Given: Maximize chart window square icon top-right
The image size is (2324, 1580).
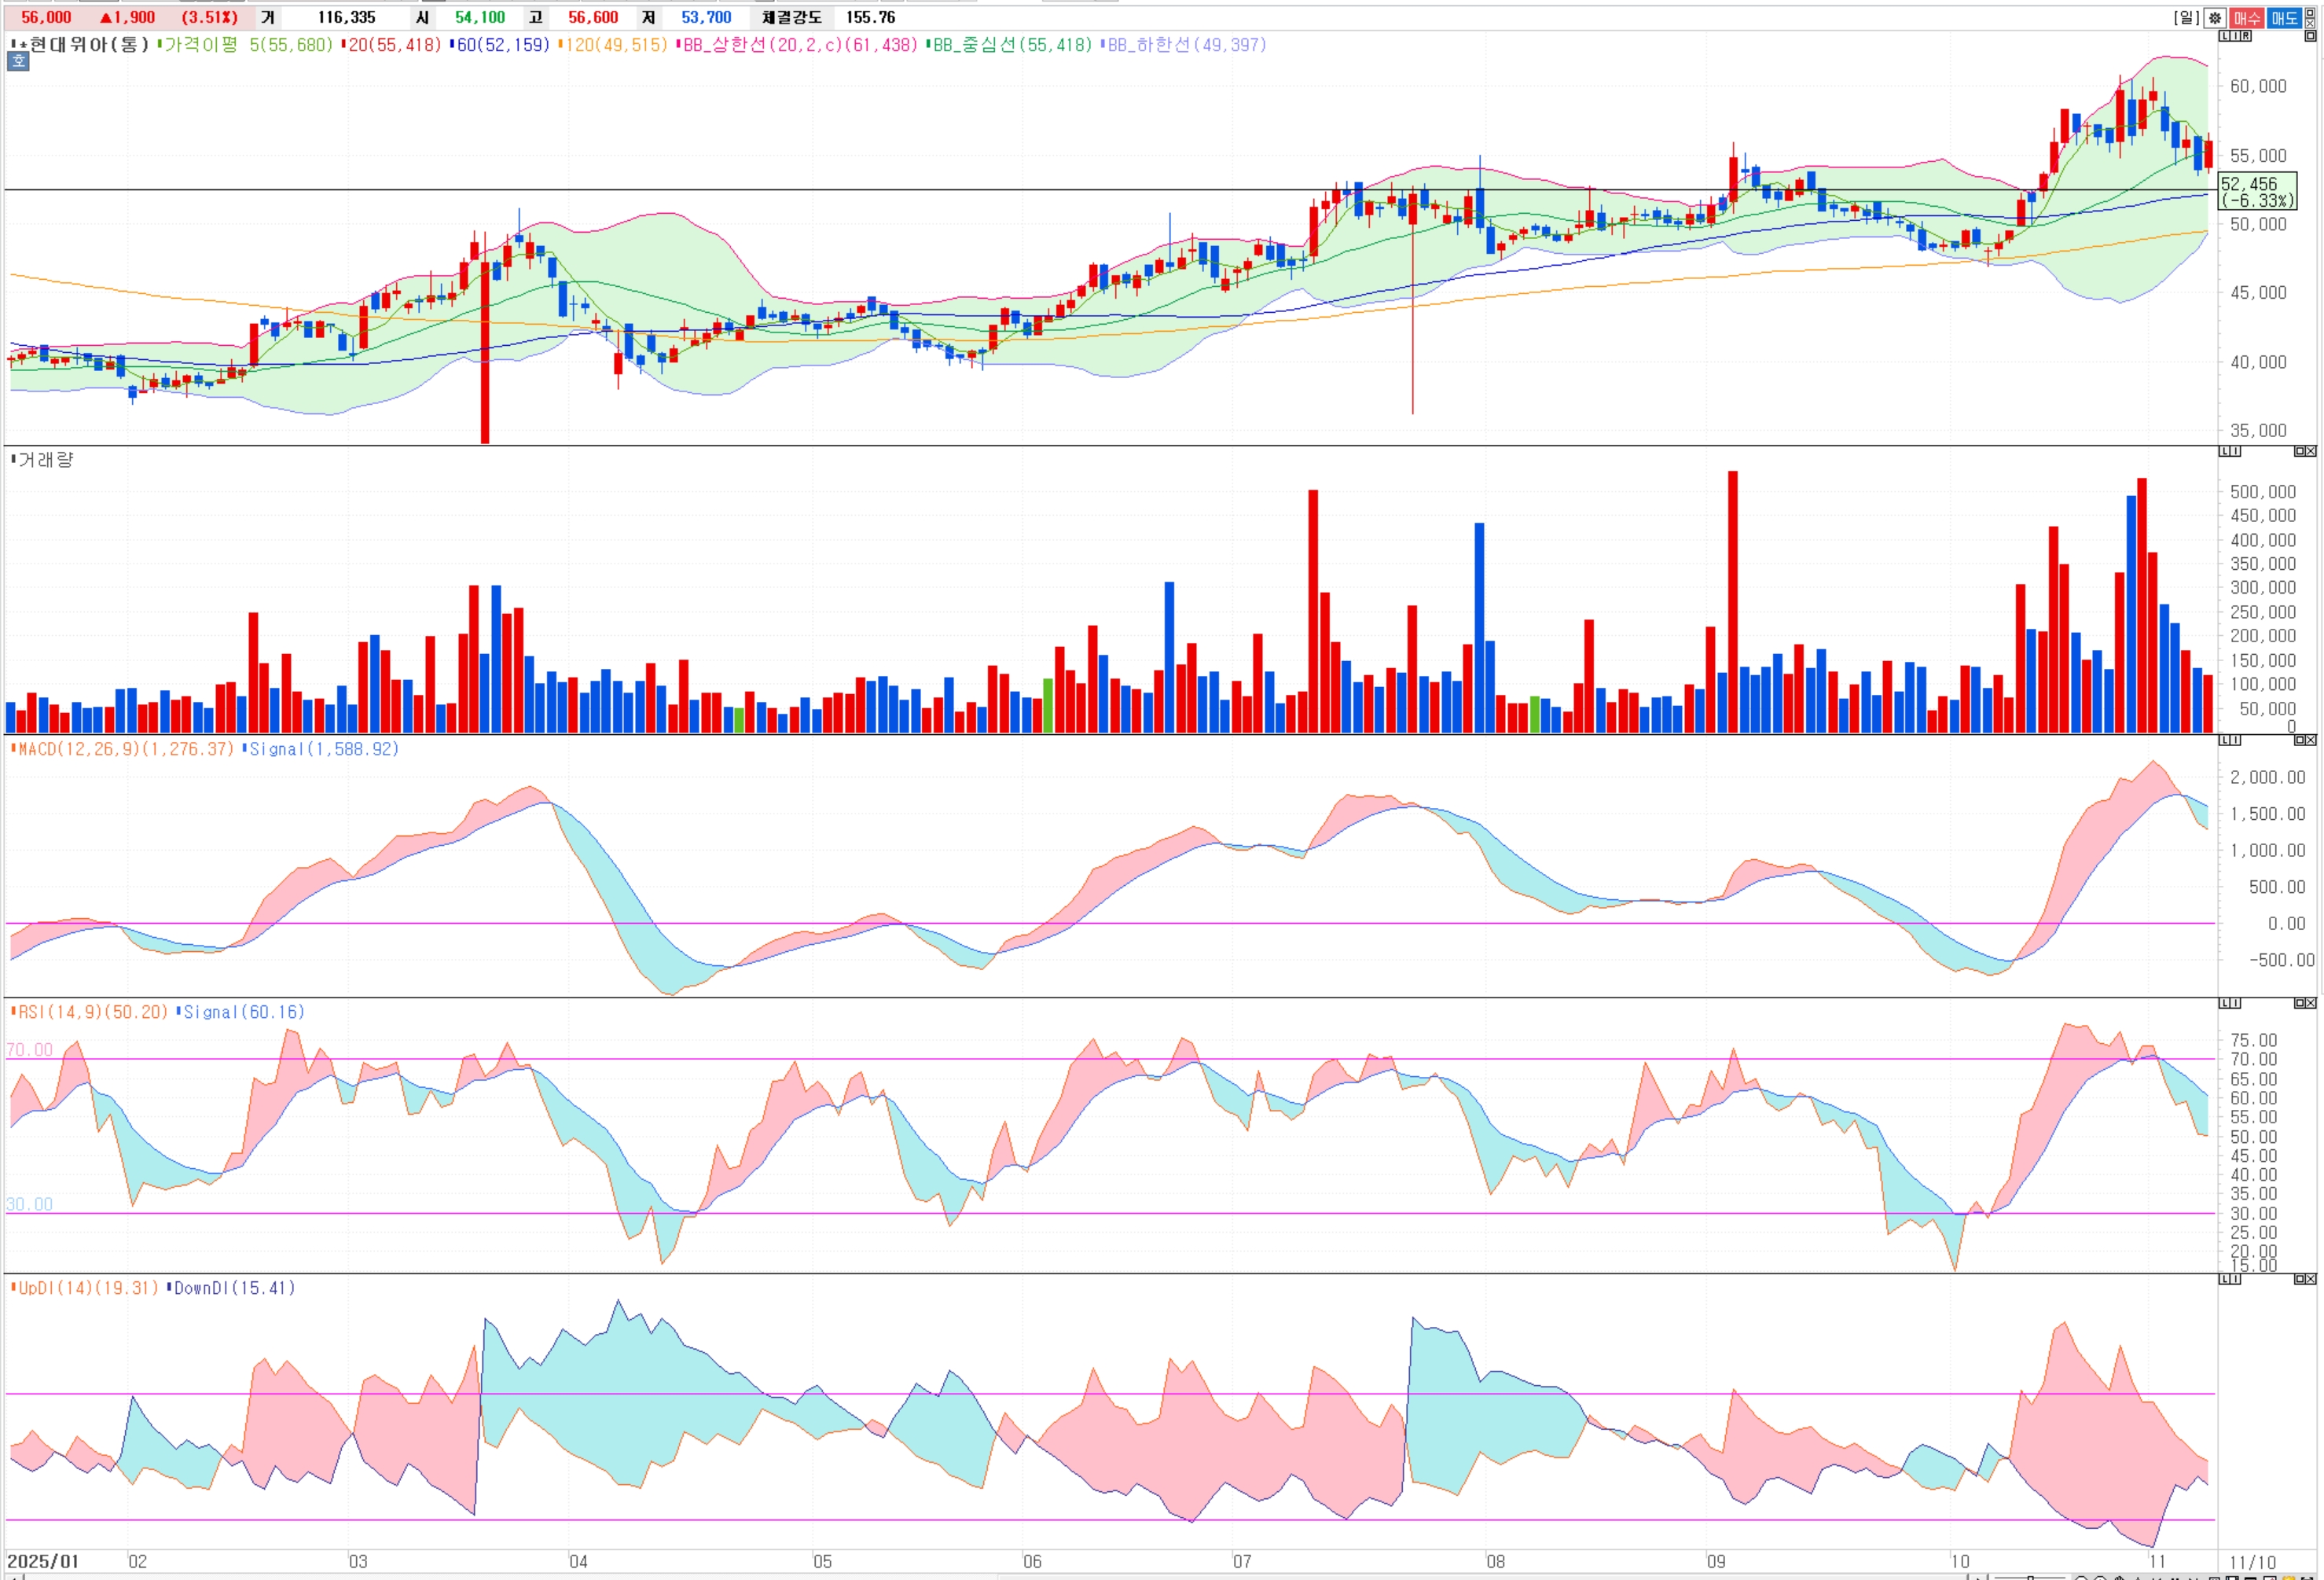Looking at the screenshot, I should [x=2310, y=13].
